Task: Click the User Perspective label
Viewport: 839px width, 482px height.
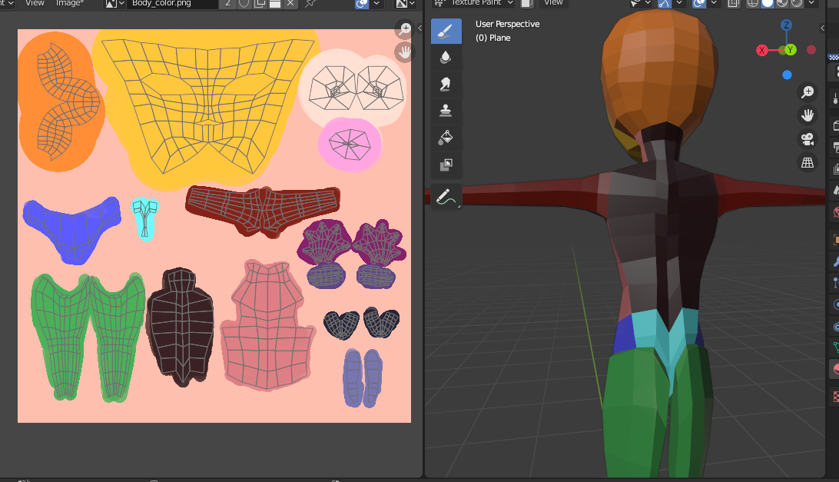Action: click(x=507, y=24)
